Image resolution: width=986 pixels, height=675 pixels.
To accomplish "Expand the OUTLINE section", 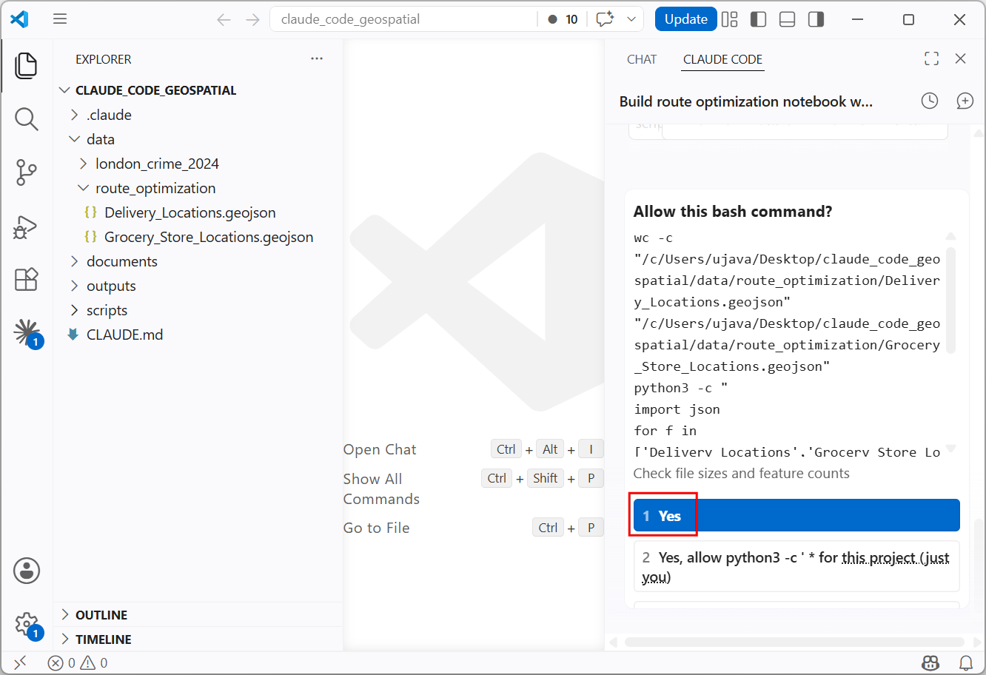I will click(x=101, y=615).
